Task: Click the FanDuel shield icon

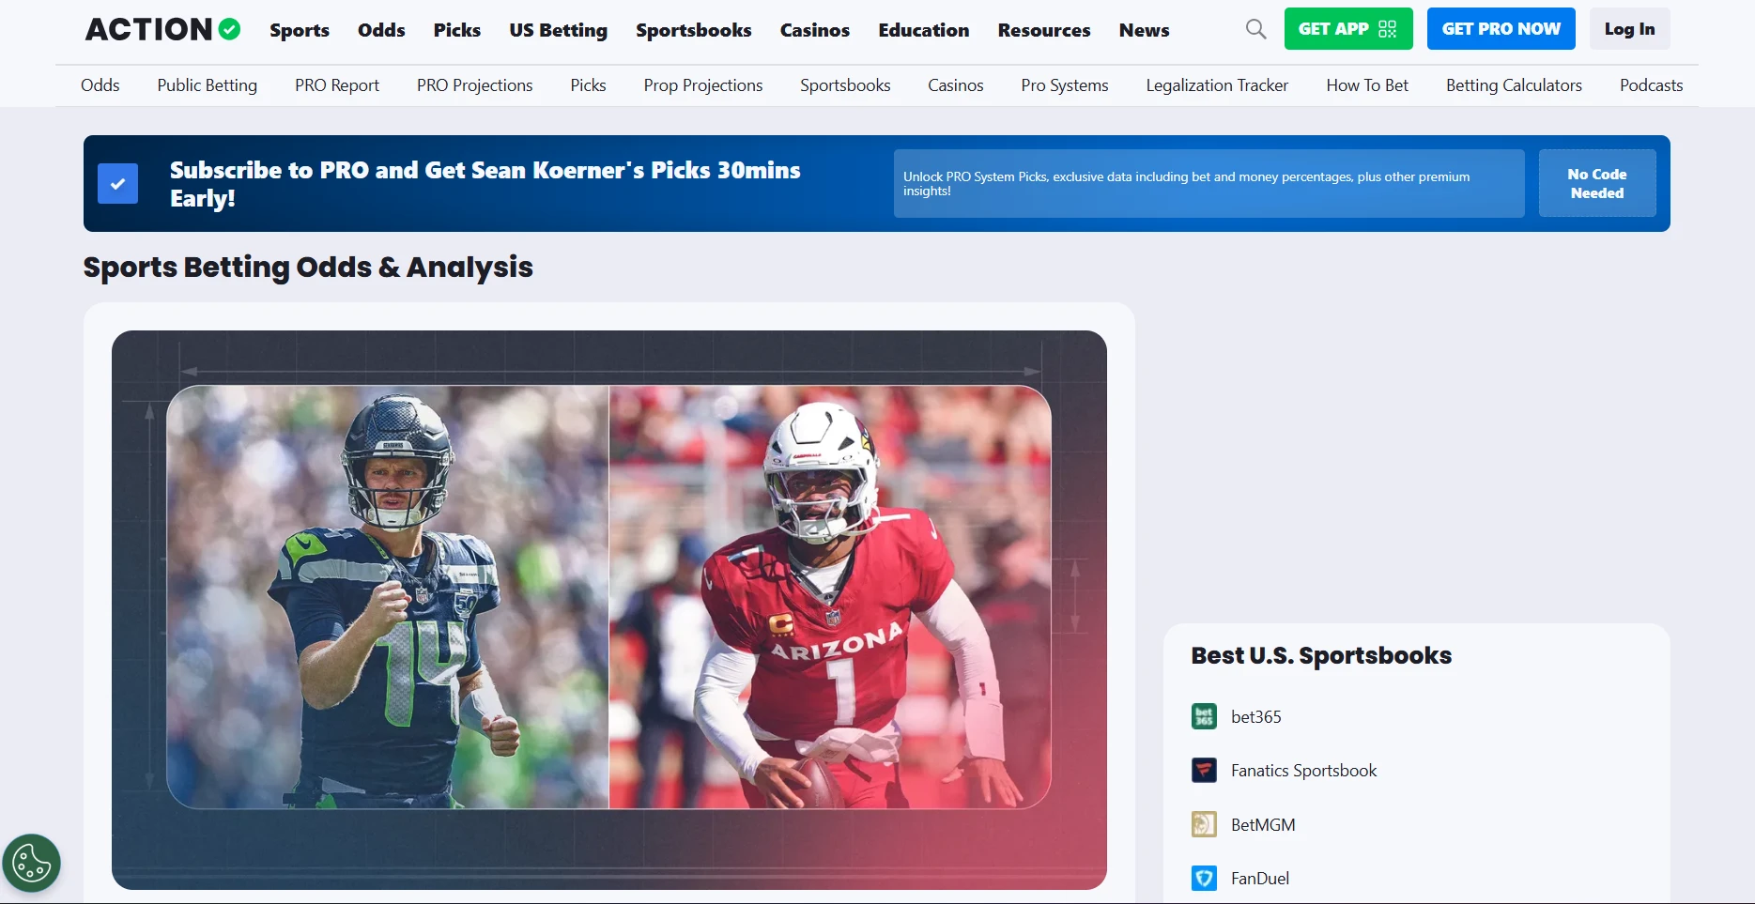Action: click(1204, 879)
